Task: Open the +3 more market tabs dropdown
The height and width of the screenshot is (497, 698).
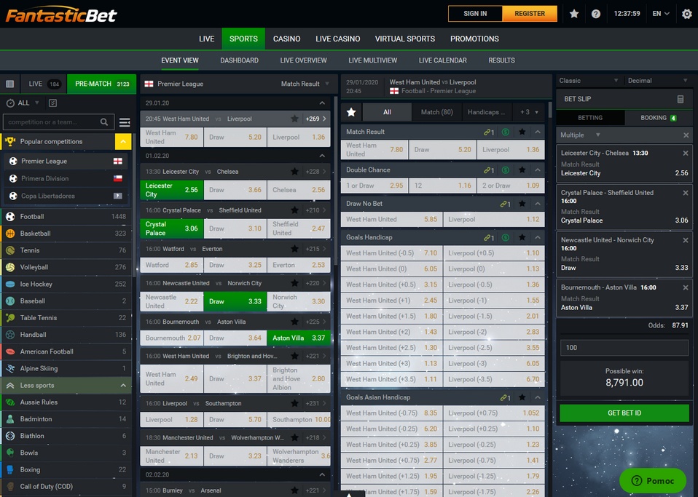Action: pos(529,112)
